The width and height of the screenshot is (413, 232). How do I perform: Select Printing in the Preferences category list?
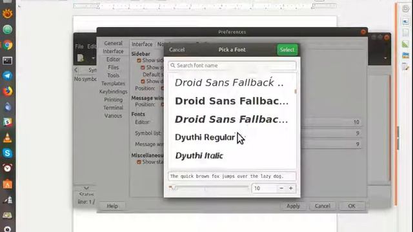[114, 100]
